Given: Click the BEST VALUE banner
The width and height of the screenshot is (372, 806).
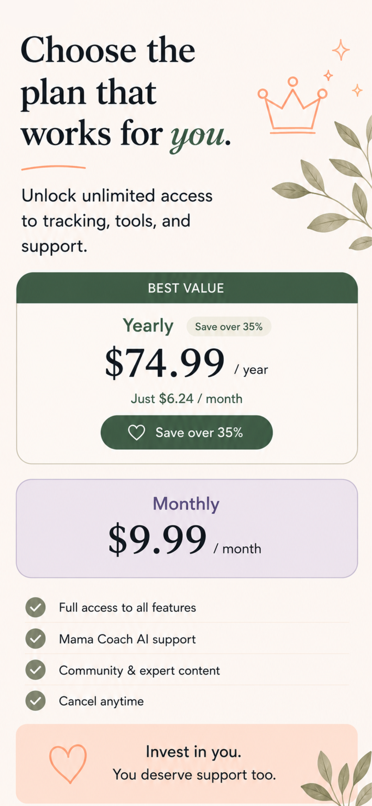Looking at the screenshot, I should [187, 288].
